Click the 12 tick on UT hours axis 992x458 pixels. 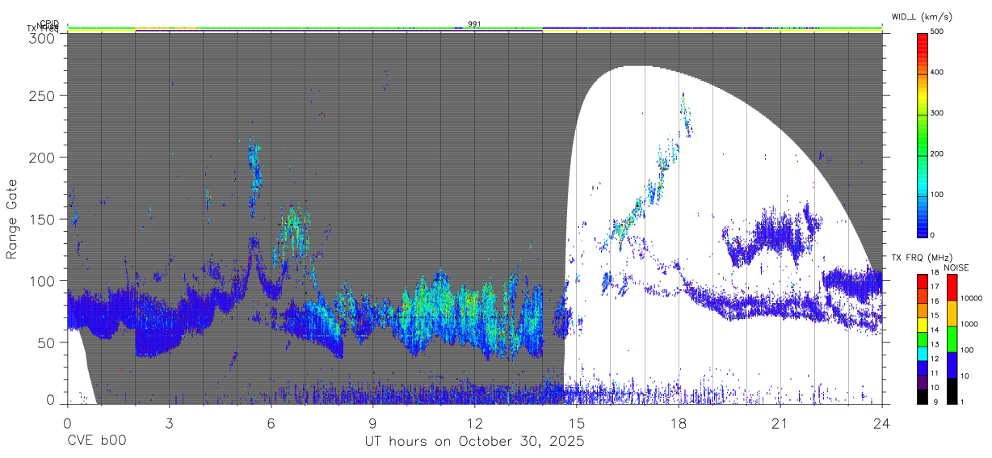[x=475, y=423]
